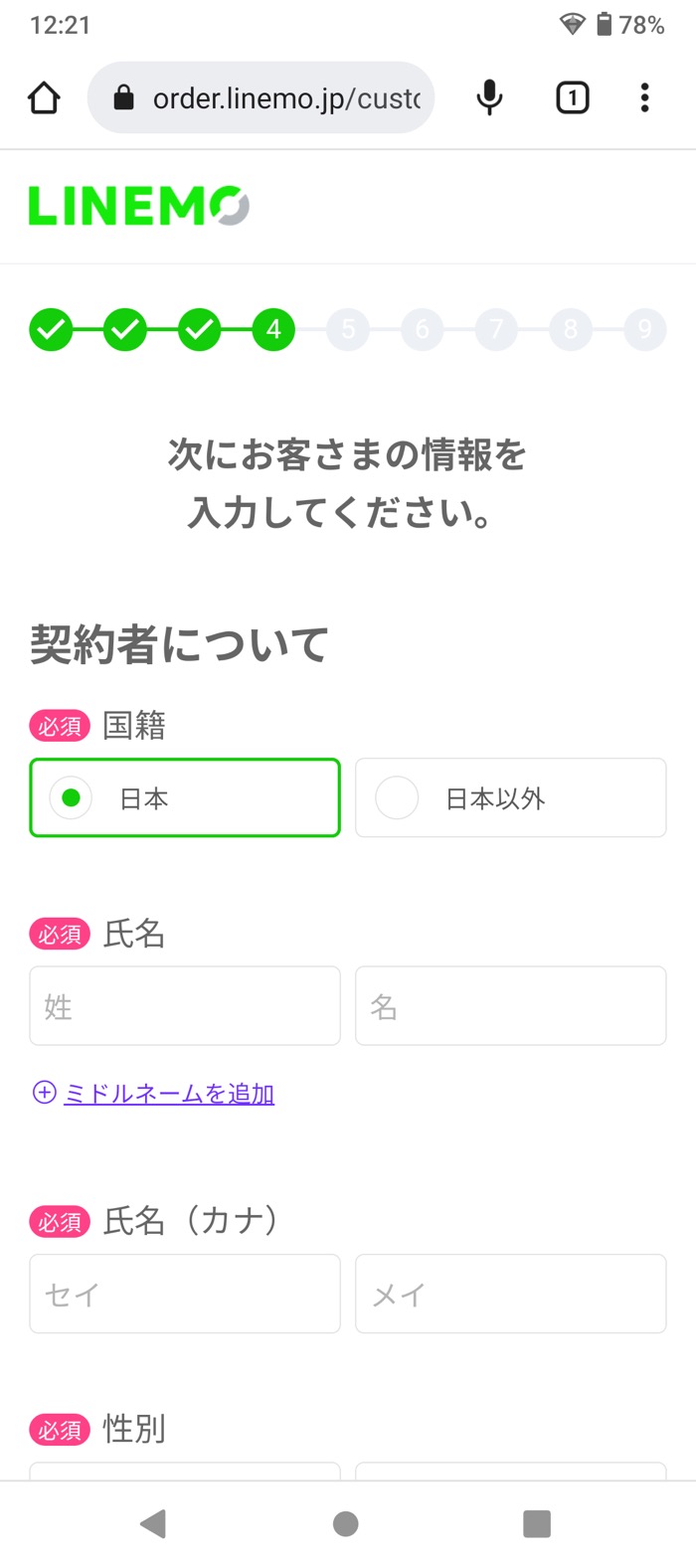Image resolution: width=696 pixels, height=1567 pixels.
Task: Tap the checkmark on step 3
Action: click(200, 328)
